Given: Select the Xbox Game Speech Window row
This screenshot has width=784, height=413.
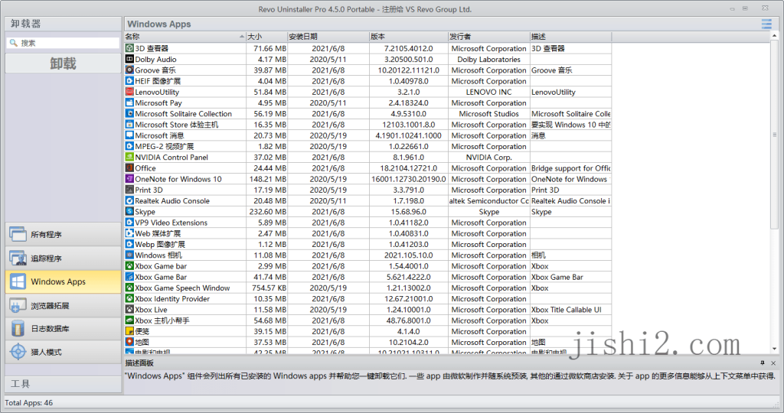Looking at the screenshot, I should tap(367, 288).
